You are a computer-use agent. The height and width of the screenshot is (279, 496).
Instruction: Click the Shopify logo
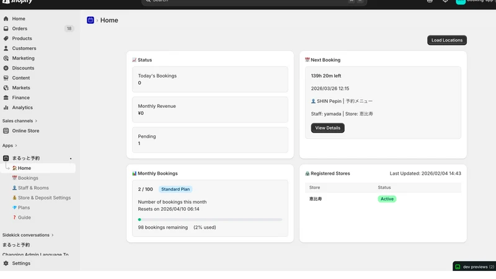[x=17, y=2]
